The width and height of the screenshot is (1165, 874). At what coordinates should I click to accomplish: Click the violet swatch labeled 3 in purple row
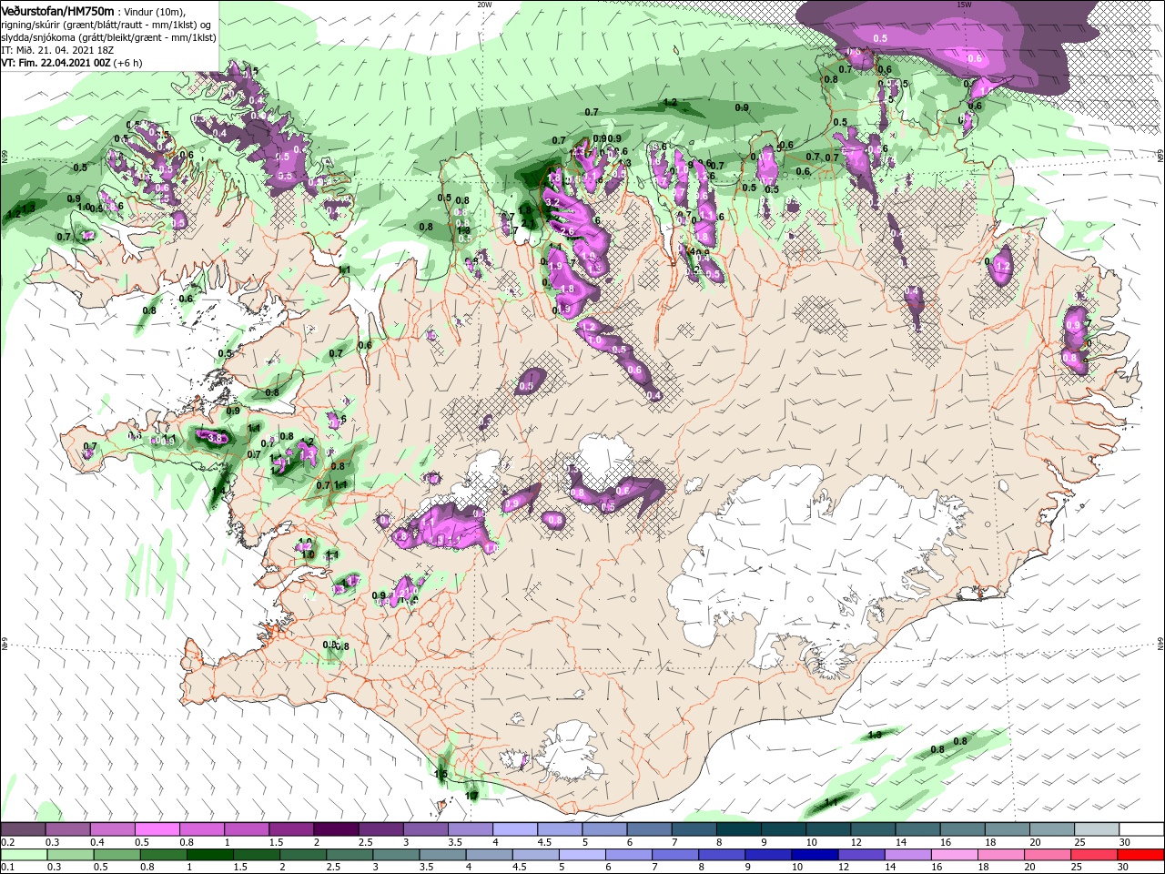(x=425, y=830)
